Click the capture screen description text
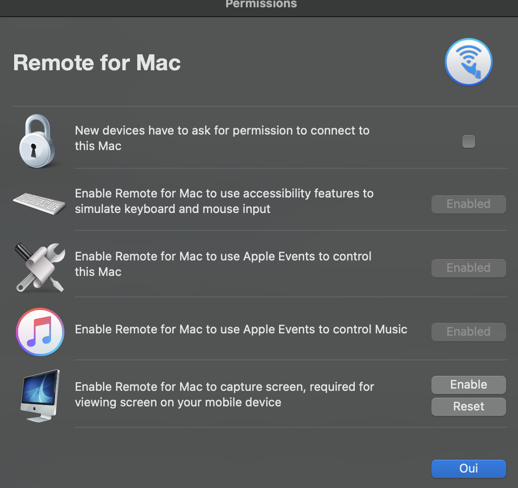Viewport: 518px width, 488px height. [x=224, y=395]
